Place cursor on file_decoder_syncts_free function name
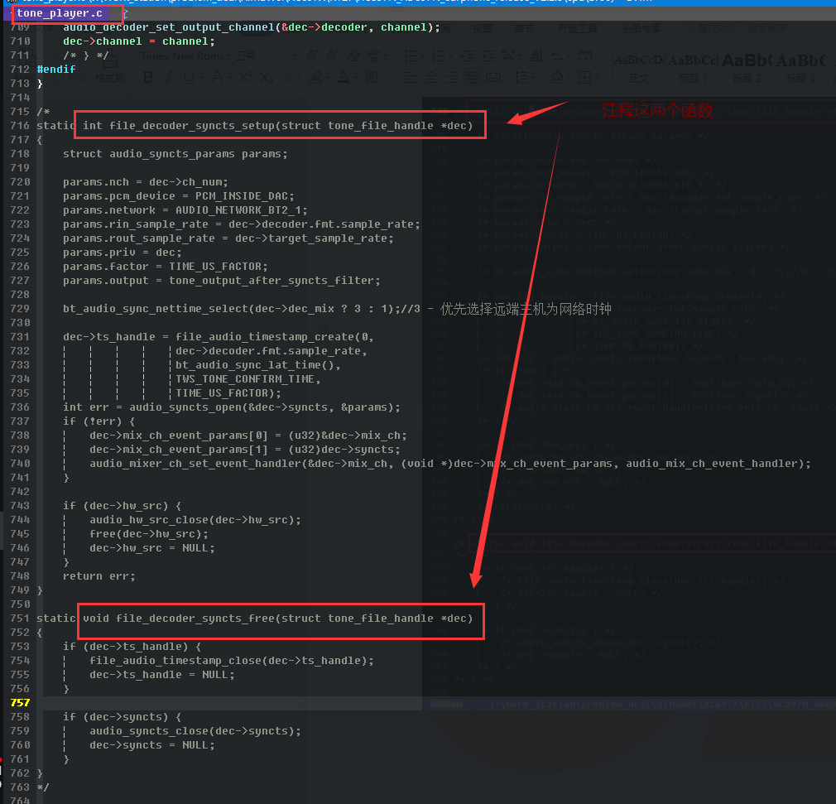The height and width of the screenshot is (804, 836). click(195, 619)
